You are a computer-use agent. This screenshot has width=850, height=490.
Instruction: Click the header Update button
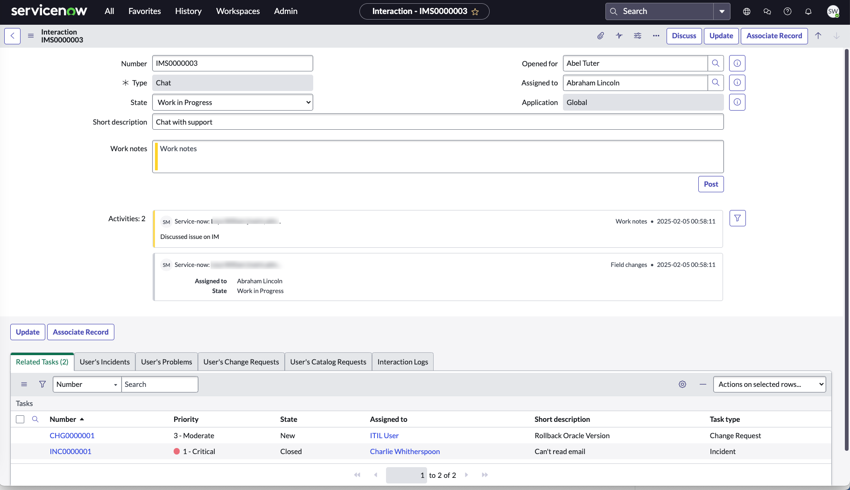(721, 36)
